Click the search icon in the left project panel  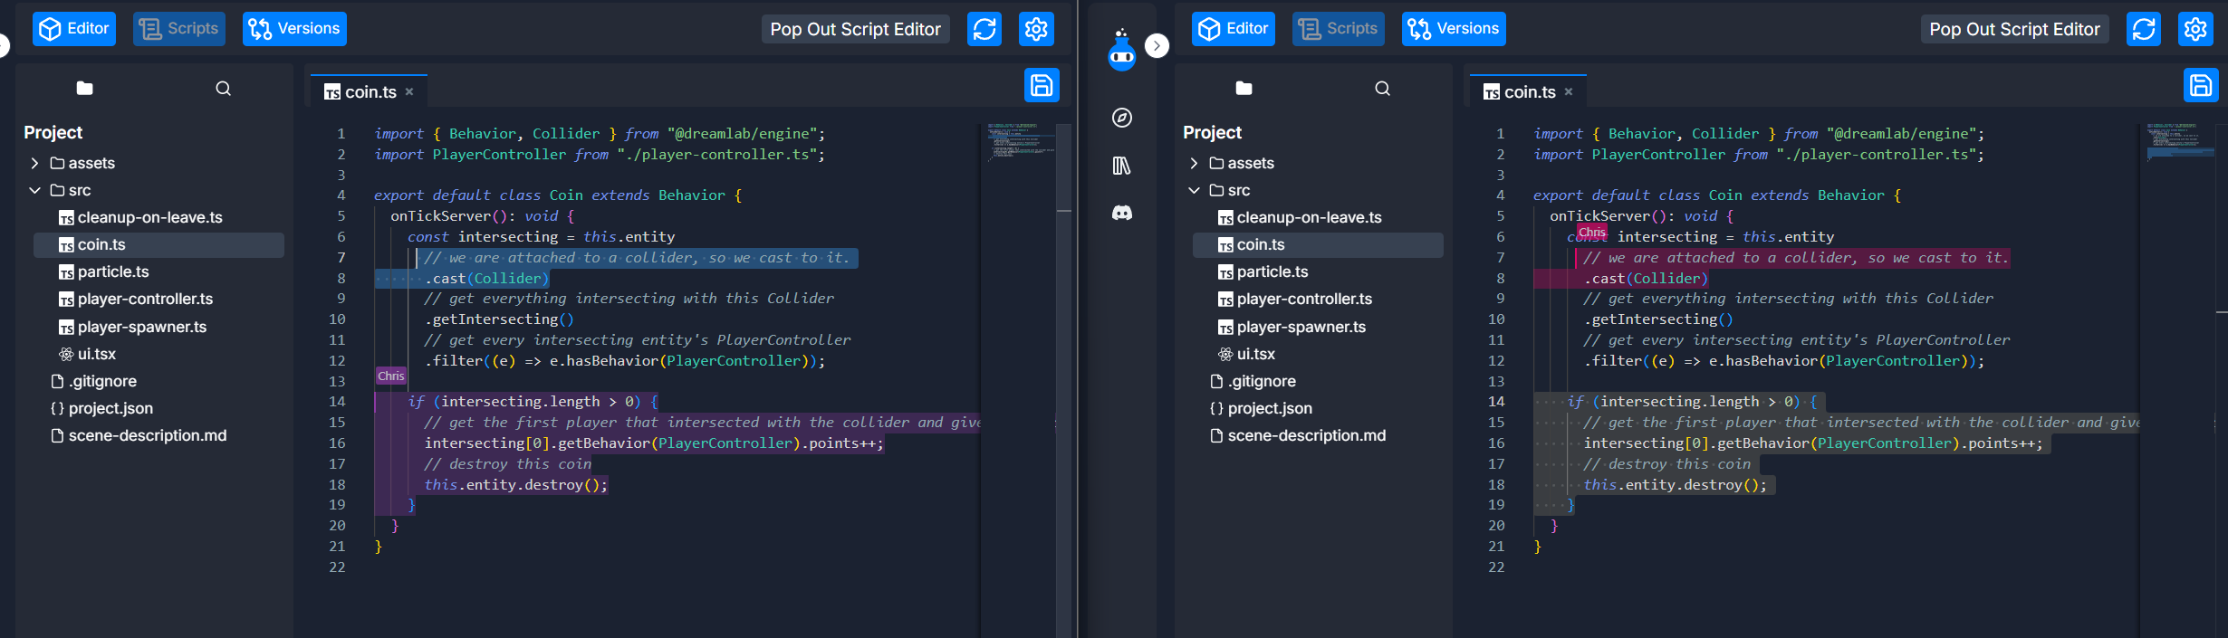tap(223, 88)
